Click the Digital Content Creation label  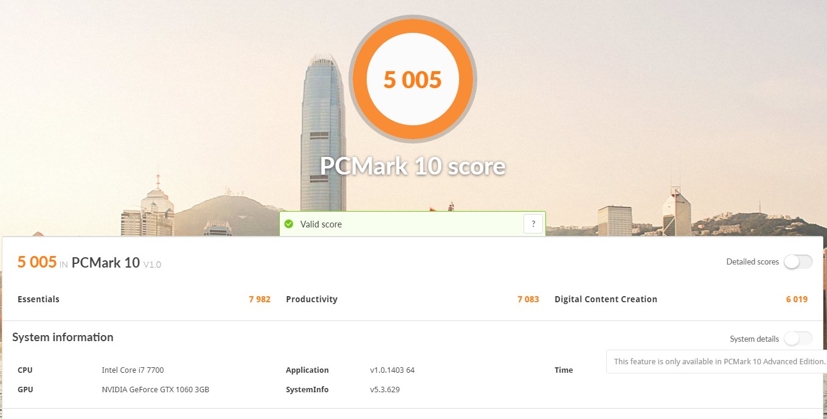(x=606, y=299)
